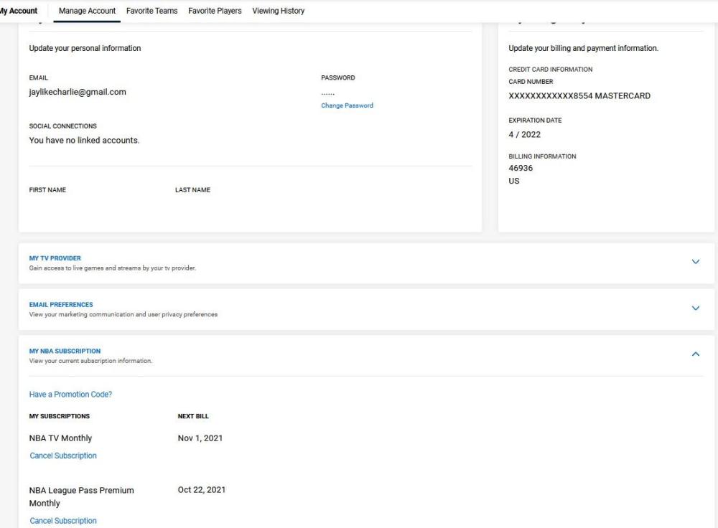718x528 pixels.
Task: Click the Credit Card Information label
Action: [551, 69]
